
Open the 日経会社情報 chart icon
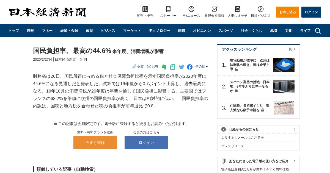pos(215,9)
